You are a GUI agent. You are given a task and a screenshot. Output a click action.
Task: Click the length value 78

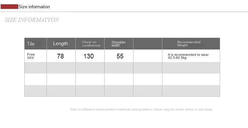click(60, 56)
